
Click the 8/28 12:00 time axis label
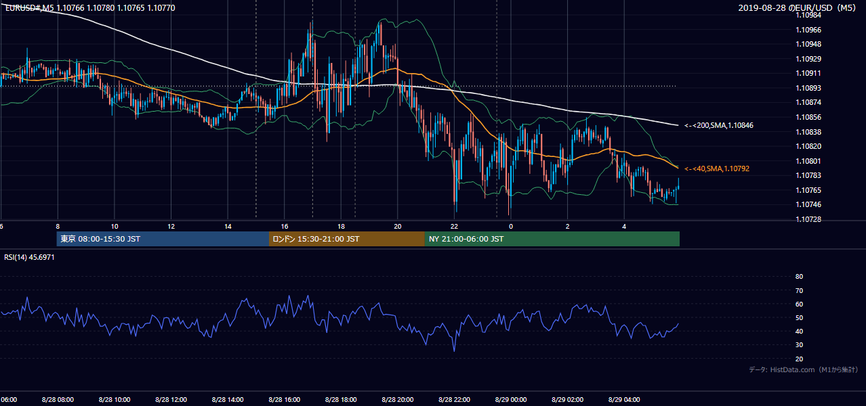pyautogui.click(x=171, y=400)
